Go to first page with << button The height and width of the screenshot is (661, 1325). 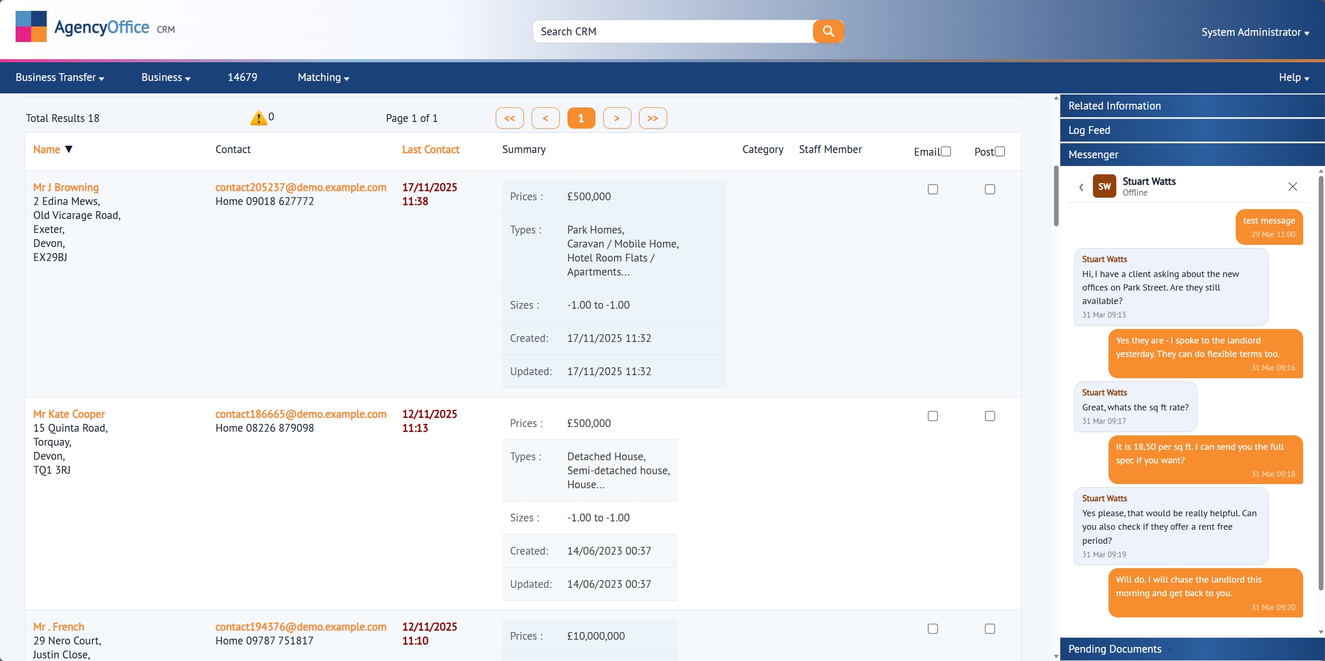pyautogui.click(x=509, y=118)
